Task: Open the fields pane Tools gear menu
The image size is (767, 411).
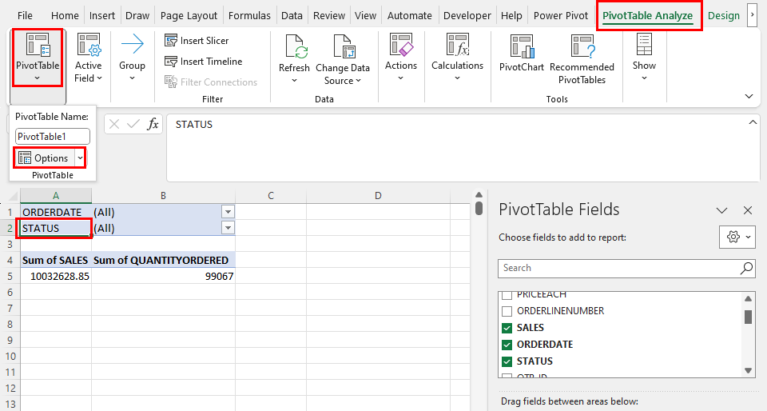Action: tap(737, 237)
